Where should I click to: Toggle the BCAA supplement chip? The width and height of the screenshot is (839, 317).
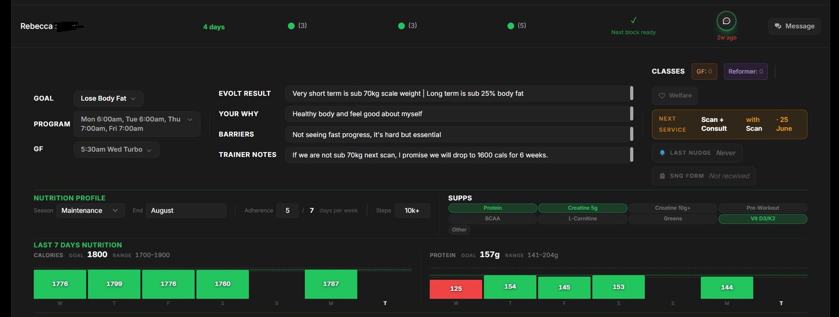coord(492,219)
